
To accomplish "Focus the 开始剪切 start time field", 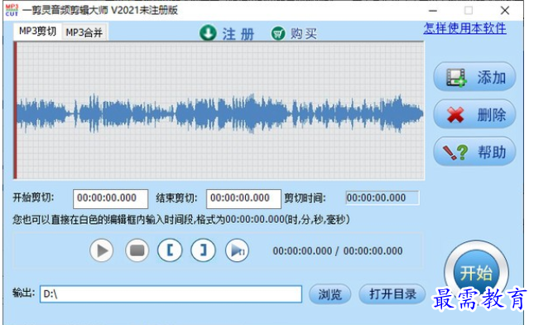I will [x=110, y=198].
